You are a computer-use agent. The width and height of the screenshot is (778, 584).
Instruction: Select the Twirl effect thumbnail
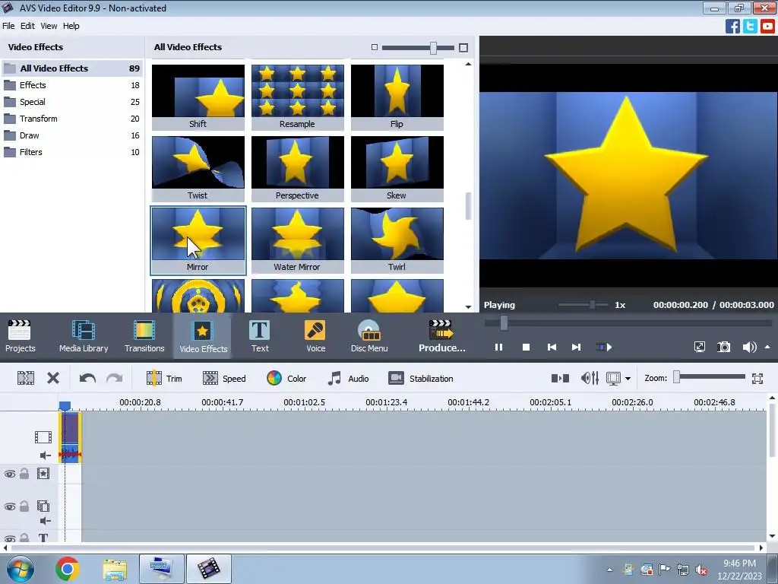[x=397, y=240]
